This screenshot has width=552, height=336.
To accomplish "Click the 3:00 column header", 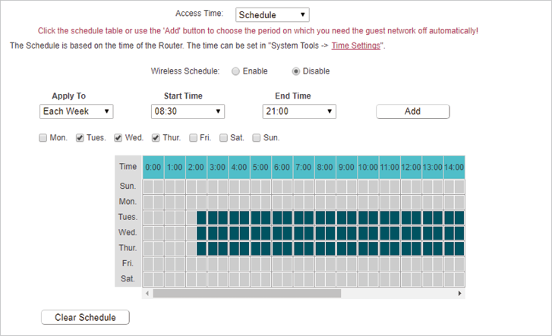I will [218, 168].
